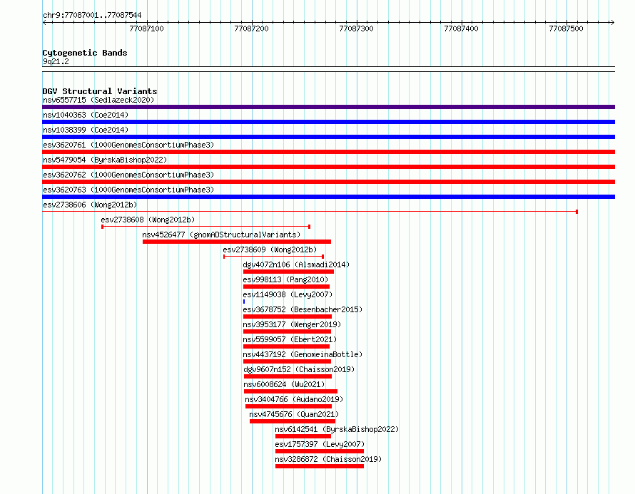
Task: Click the blue bar under nsv1040363
Action: (328, 122)
